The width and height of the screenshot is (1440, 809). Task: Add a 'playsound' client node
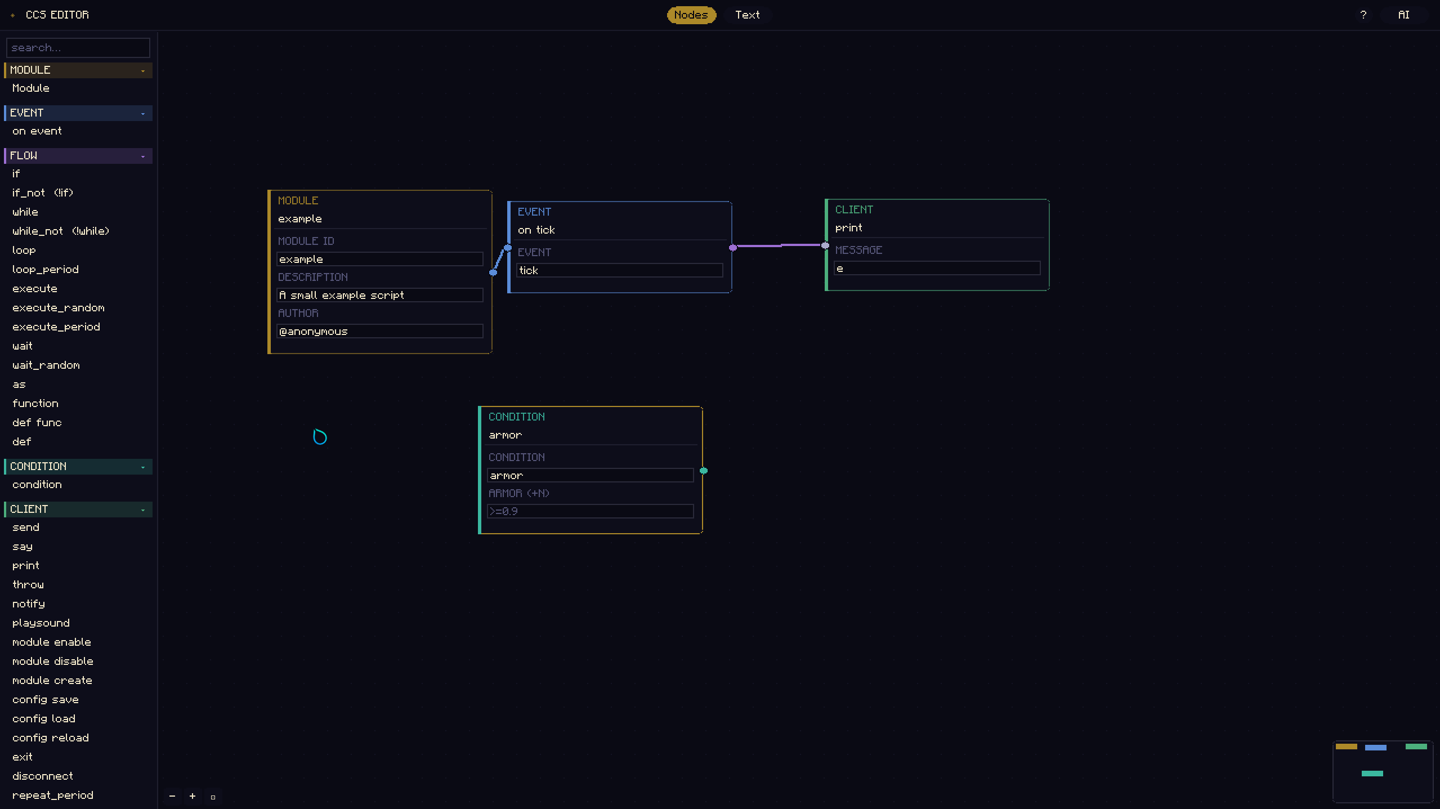[78, 623]
